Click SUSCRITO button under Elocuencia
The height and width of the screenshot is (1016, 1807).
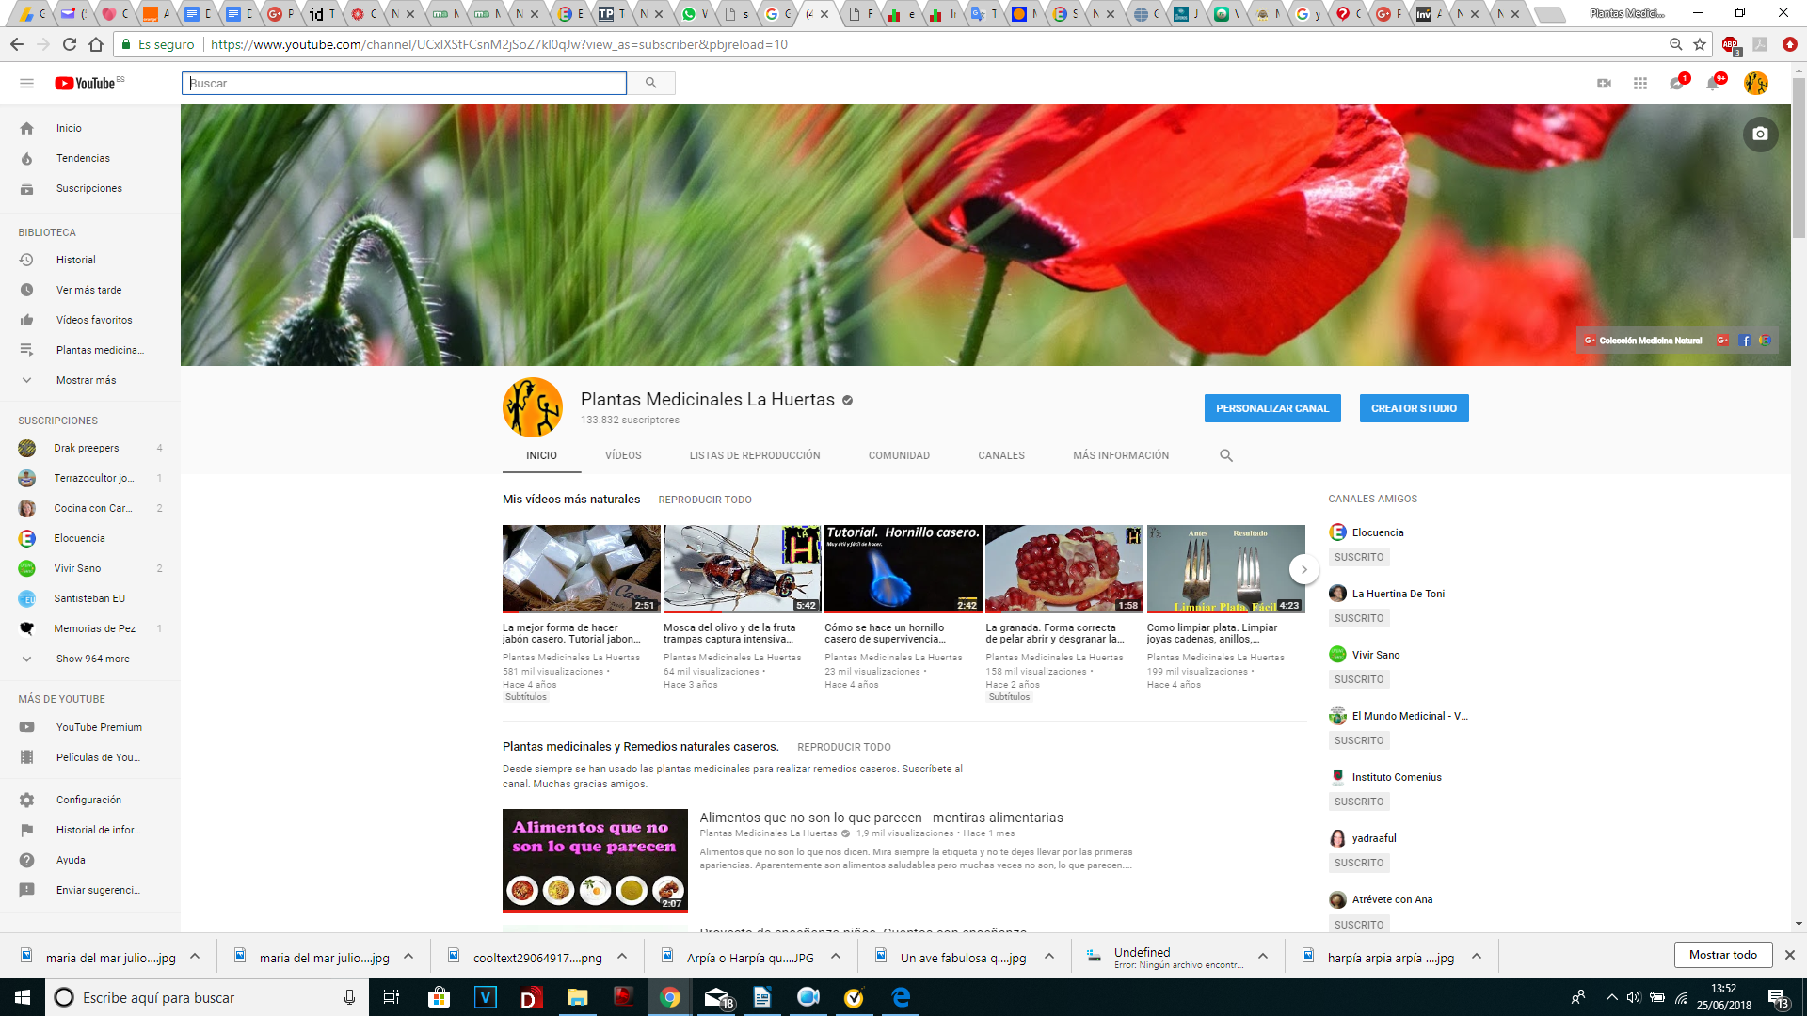click(1359, 557)
